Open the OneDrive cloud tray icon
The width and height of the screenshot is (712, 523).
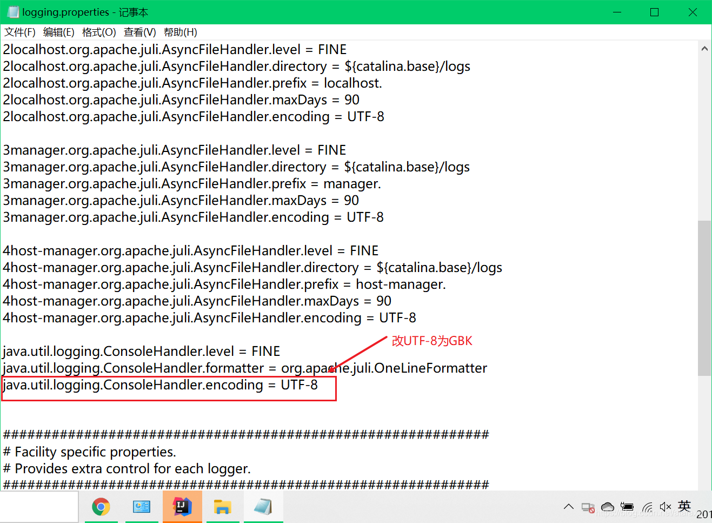[608, 507]
